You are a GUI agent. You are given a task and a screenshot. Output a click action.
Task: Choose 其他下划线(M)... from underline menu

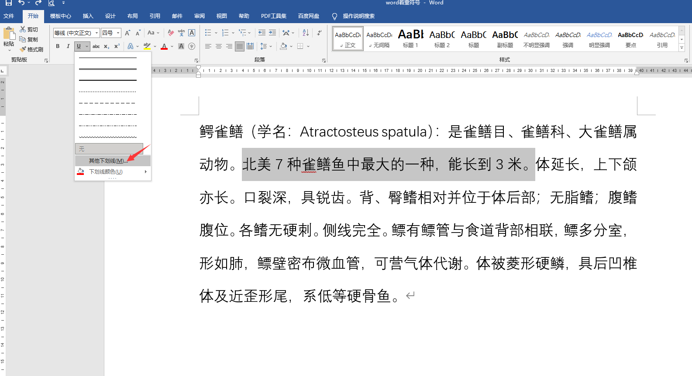[108, 161]
